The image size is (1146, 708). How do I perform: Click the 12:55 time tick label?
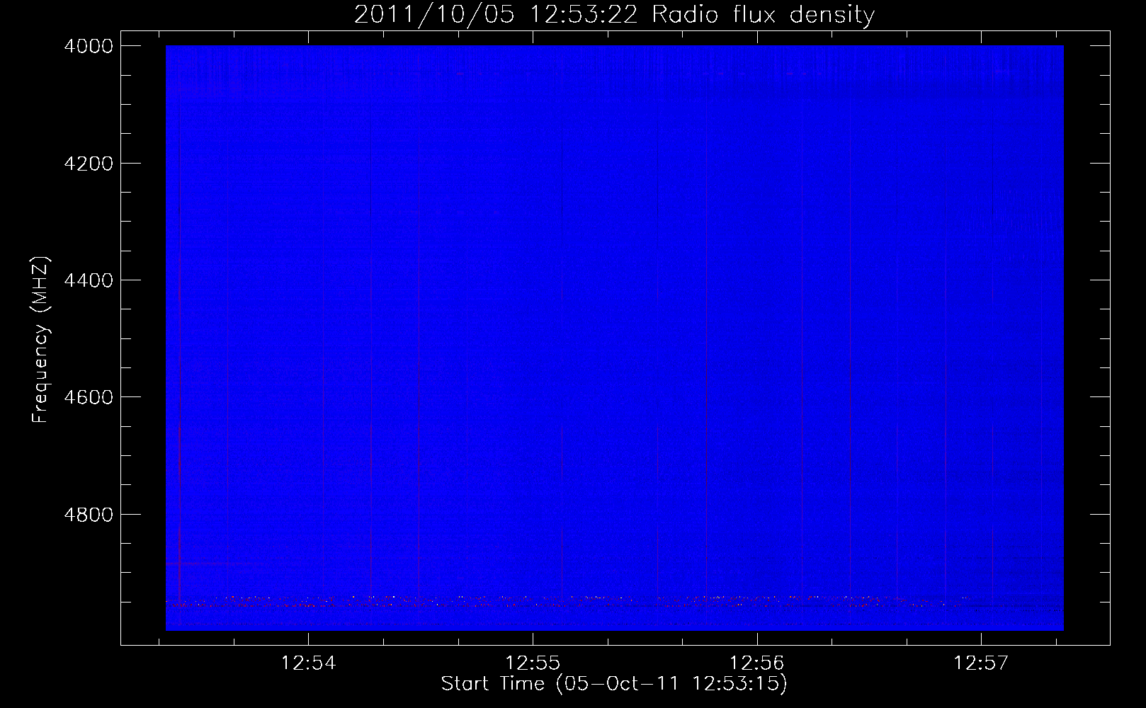click(533, 663)
